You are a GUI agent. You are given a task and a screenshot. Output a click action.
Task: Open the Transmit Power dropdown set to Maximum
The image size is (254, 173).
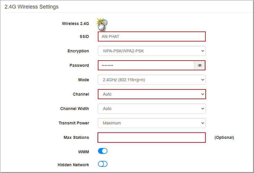[151, 123]
